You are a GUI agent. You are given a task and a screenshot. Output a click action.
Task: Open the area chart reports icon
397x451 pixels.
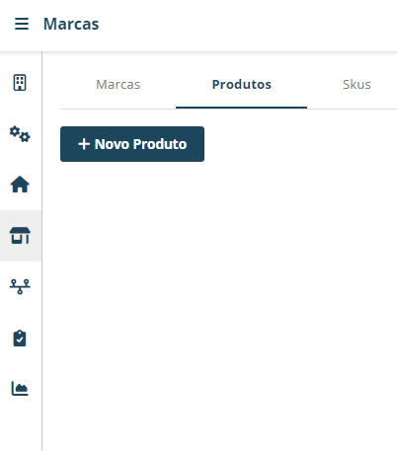click(20, 389)
